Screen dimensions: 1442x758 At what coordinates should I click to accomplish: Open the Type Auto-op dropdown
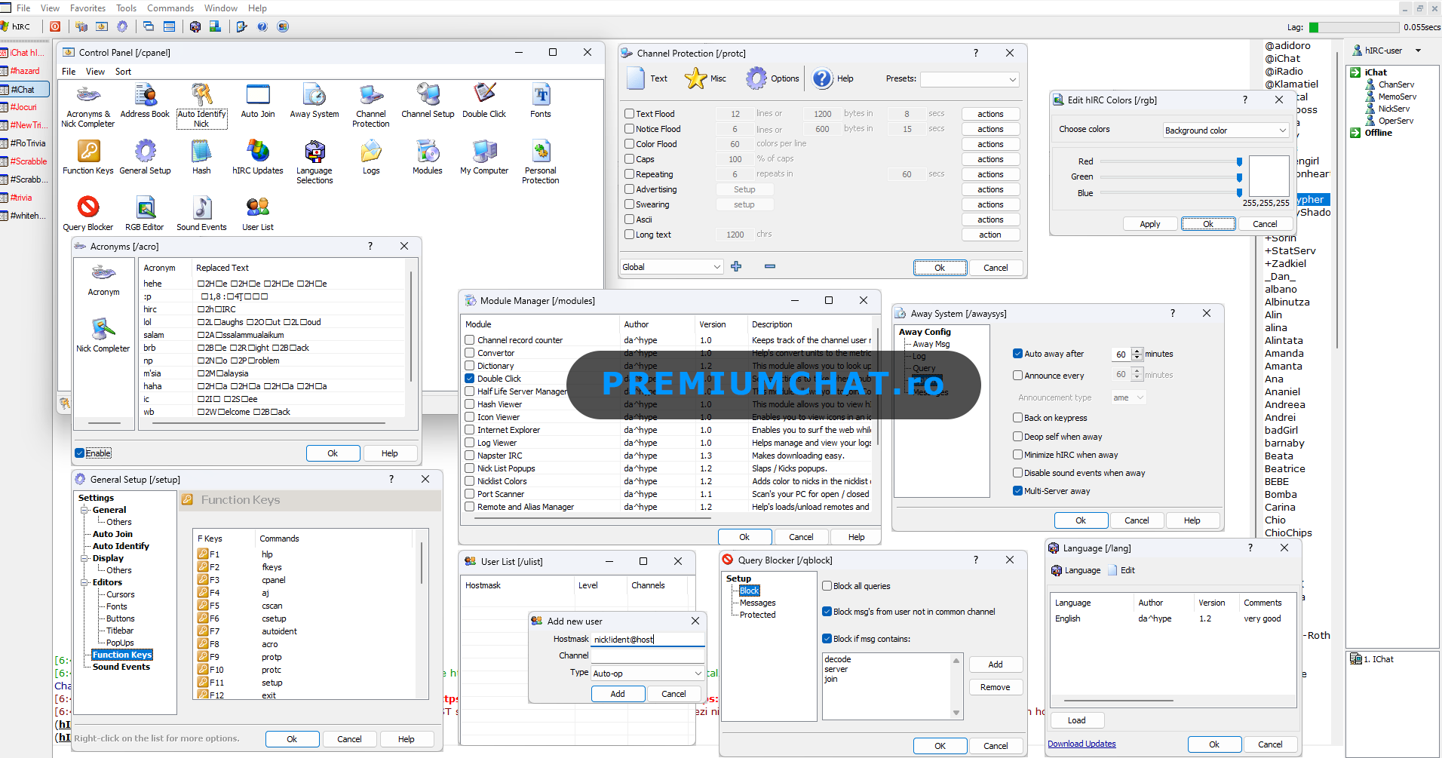[648, 674]
